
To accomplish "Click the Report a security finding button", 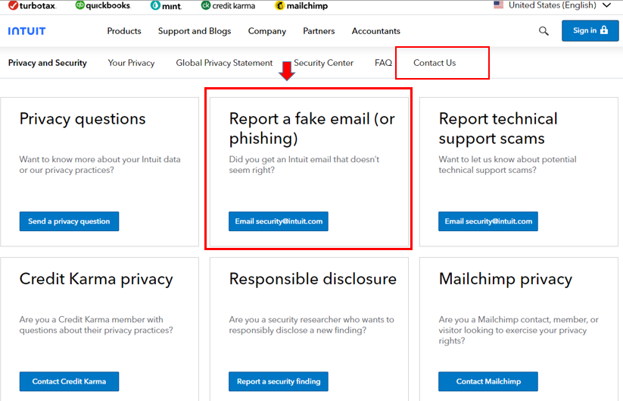I will pos(279,381).
